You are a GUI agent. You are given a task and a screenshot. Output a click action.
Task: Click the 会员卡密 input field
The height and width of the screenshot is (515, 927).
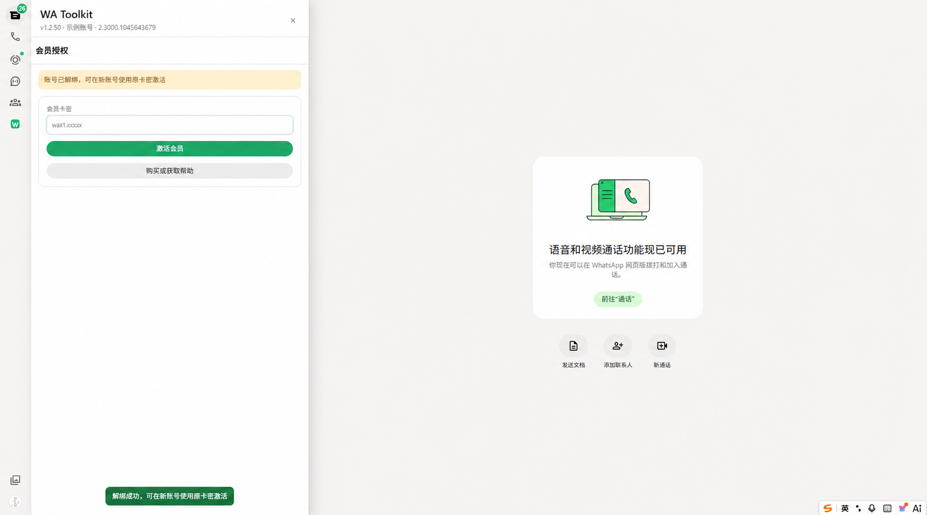tap(170, 125)
